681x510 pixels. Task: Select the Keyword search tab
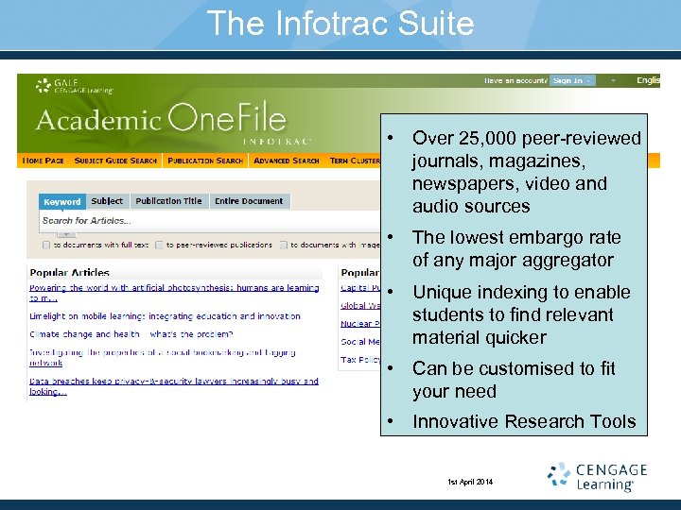(x=62, y=202)
